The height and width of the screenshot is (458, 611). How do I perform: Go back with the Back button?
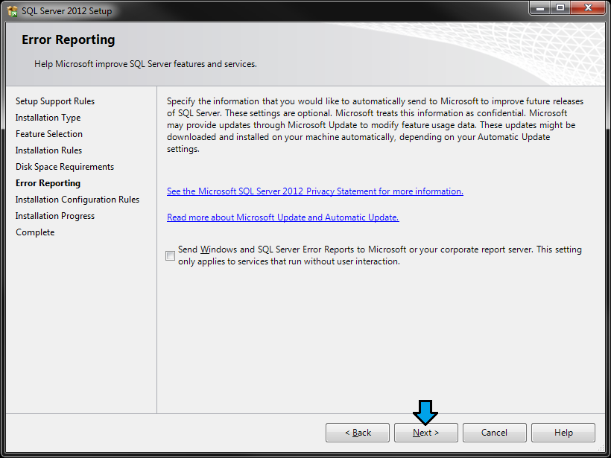point(358,432)
